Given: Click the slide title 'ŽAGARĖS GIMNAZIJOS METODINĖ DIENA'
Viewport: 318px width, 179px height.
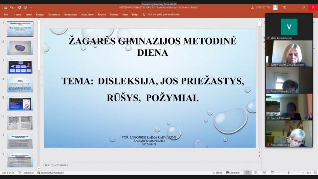Looking at the screenshot, I should [x=153, y=47].
